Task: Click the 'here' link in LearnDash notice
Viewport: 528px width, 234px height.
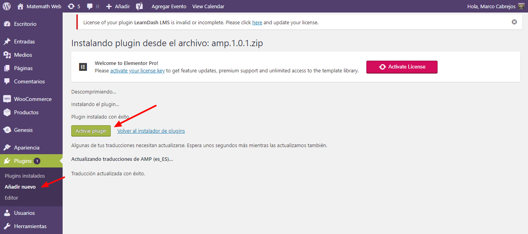Action: point(257,22)
